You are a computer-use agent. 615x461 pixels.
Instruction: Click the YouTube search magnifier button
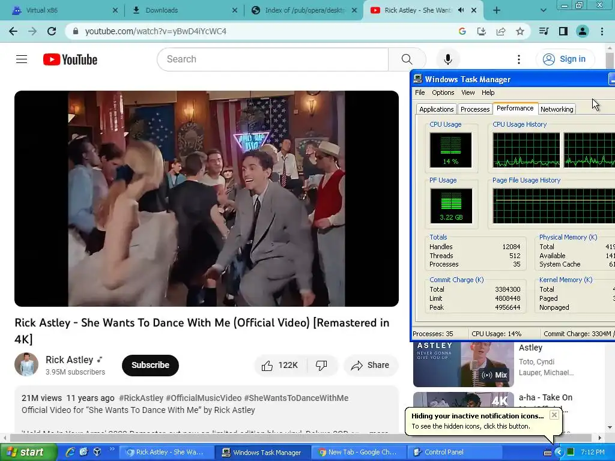(407, 59)
